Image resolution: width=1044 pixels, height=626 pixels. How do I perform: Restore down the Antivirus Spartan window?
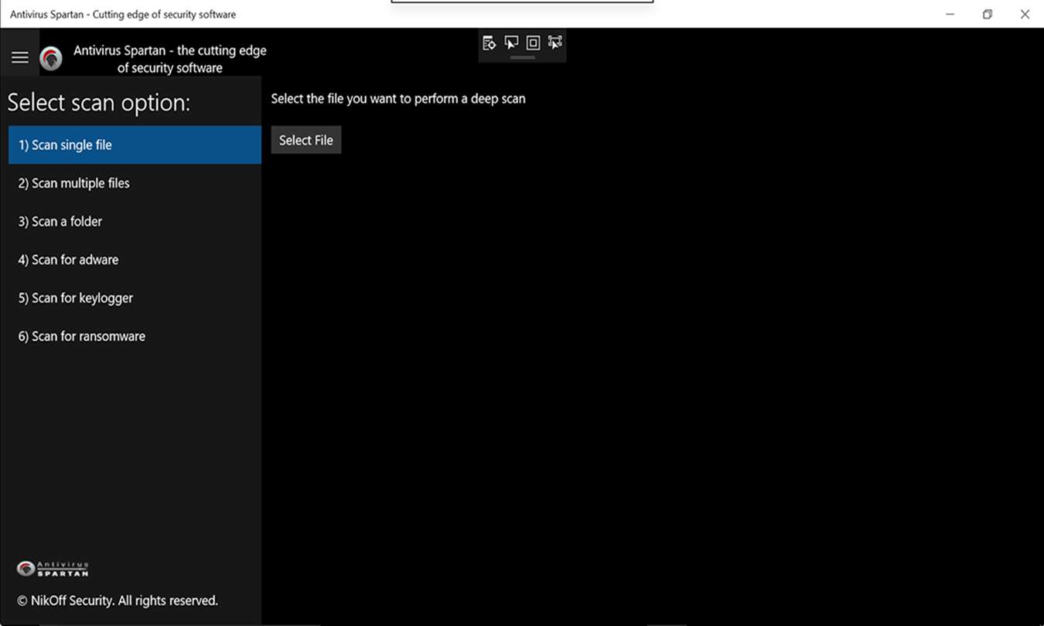[x=988, y=14]
